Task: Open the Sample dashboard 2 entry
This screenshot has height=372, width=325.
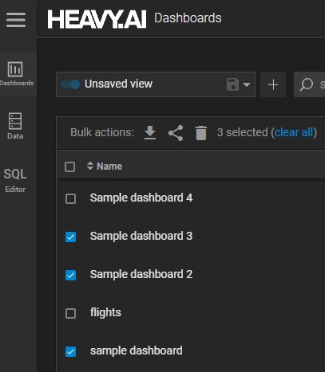Action: point(141,274)
